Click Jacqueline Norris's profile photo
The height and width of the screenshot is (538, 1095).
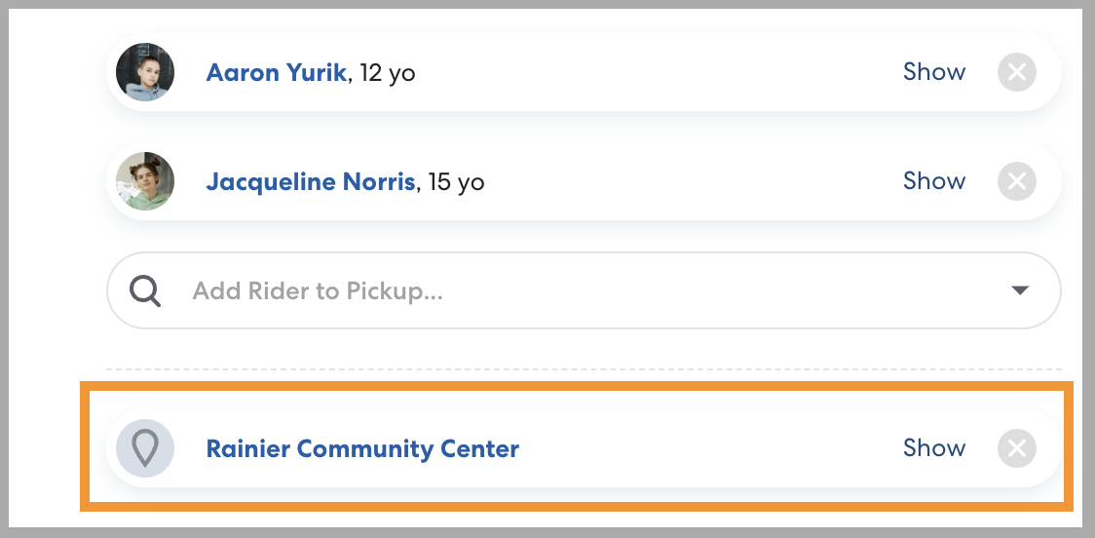[x=145, y=181]
